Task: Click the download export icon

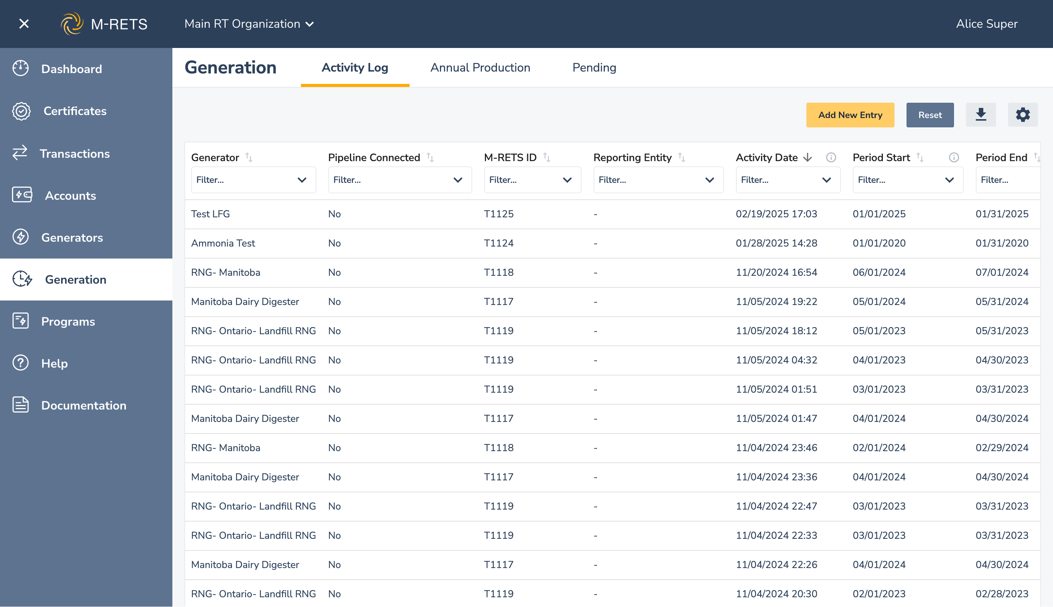Action: 980,115
